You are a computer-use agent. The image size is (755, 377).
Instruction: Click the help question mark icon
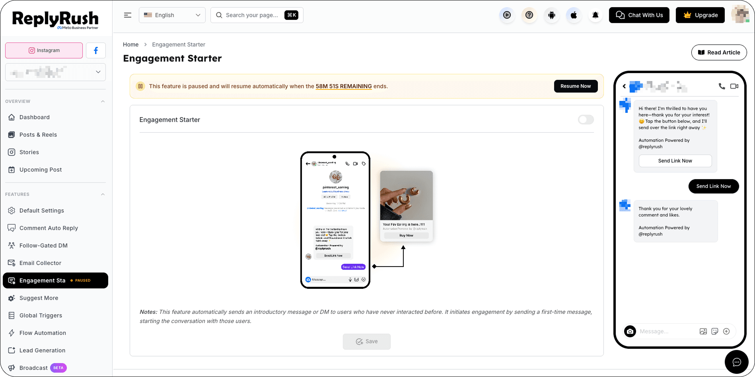click(529, 15)
